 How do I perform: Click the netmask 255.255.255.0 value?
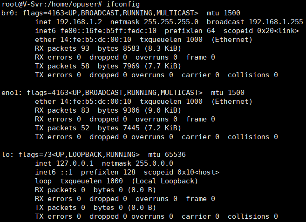pos(171,22)
